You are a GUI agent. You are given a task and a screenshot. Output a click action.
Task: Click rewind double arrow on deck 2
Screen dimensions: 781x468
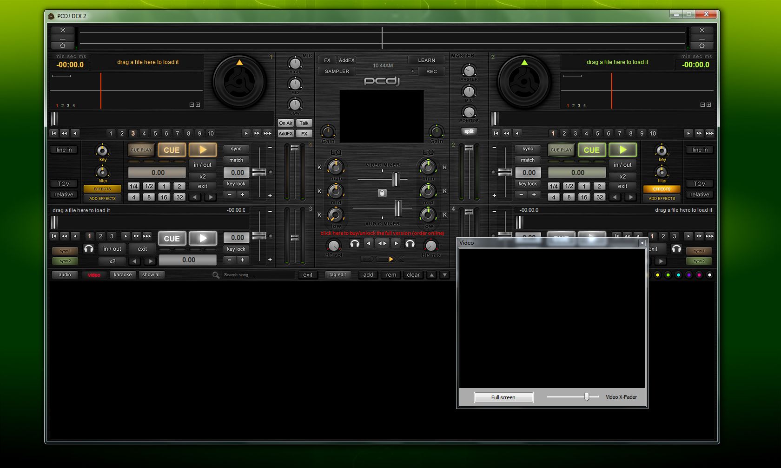pos(507,133)
